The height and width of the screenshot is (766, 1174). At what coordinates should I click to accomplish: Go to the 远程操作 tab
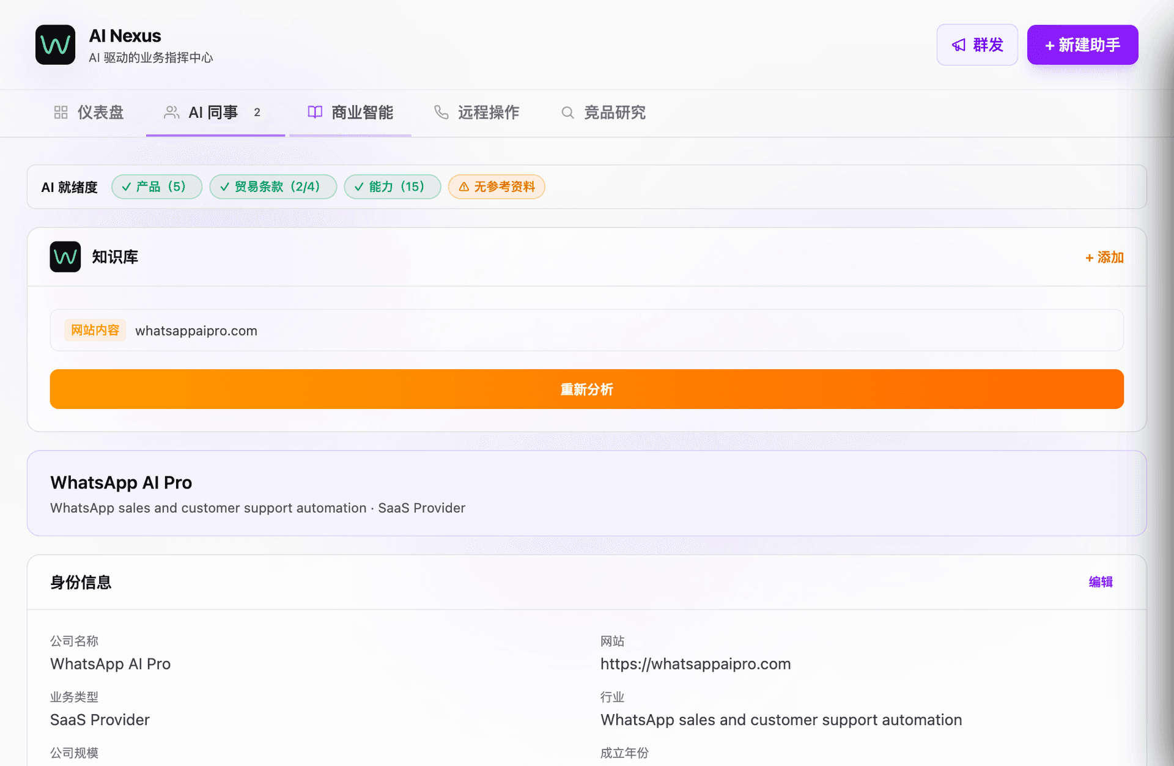pyautogui.click(x=477, y=112)
